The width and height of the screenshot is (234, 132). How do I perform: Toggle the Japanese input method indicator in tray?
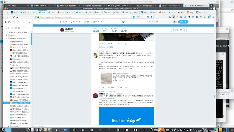159,130
